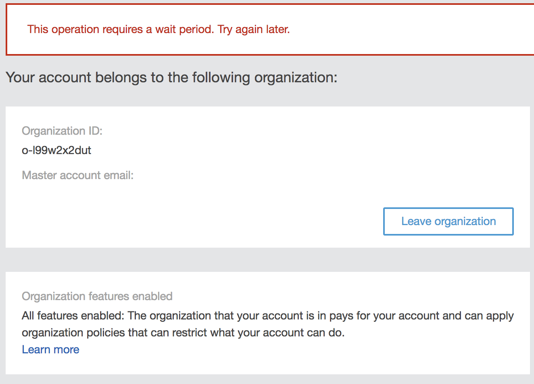Click 'wait period' in the error banner
The image size is (534, 384).
184,29
